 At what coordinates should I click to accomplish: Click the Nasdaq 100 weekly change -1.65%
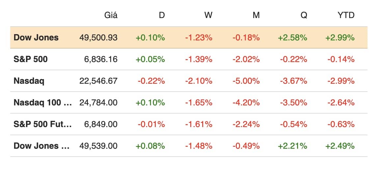point(199,102)
